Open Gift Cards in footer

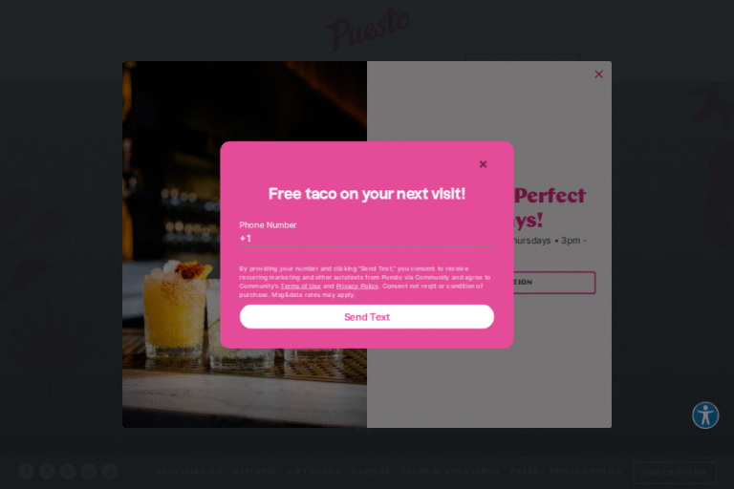pyautogui.click(x=313, y=471)
